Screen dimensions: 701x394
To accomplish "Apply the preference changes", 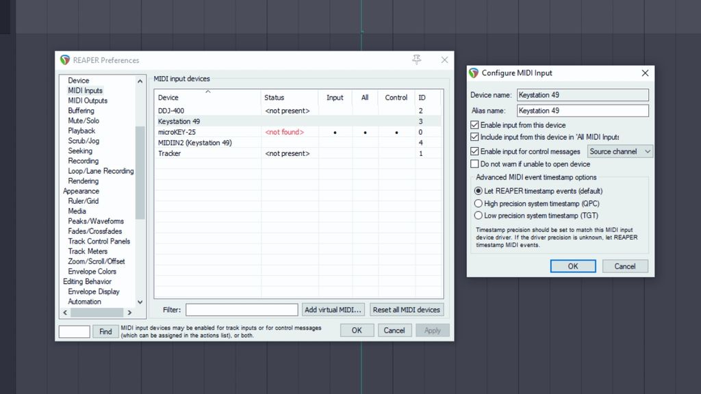I will point(432,330).
